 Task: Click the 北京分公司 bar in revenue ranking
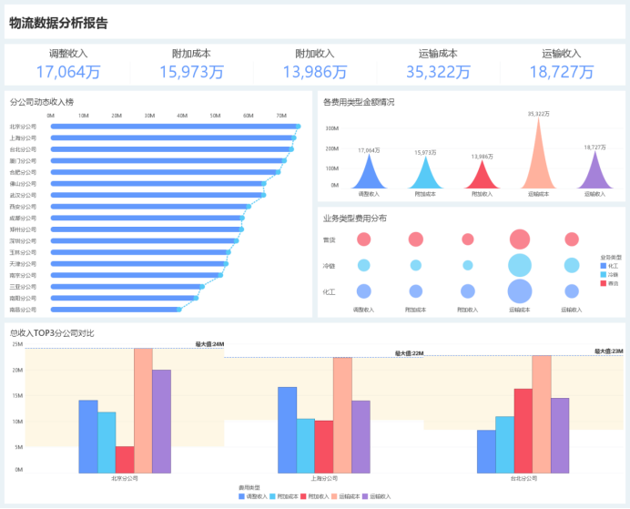(x=173, y=127)
